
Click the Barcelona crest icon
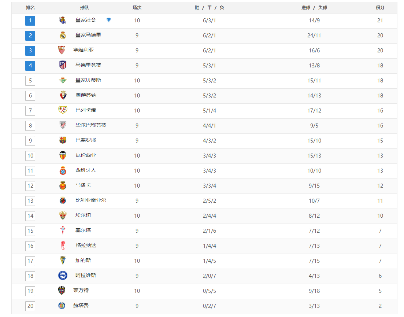click(x=63, y=140)
